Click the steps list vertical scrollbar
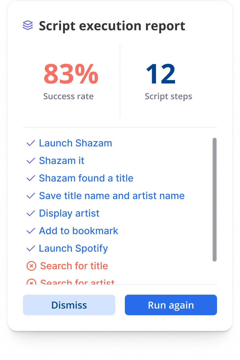 pos(215,200)
